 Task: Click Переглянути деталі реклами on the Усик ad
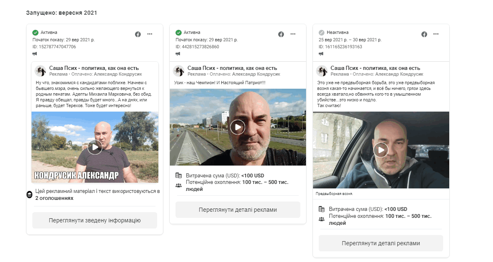click(x=238, y=210)
